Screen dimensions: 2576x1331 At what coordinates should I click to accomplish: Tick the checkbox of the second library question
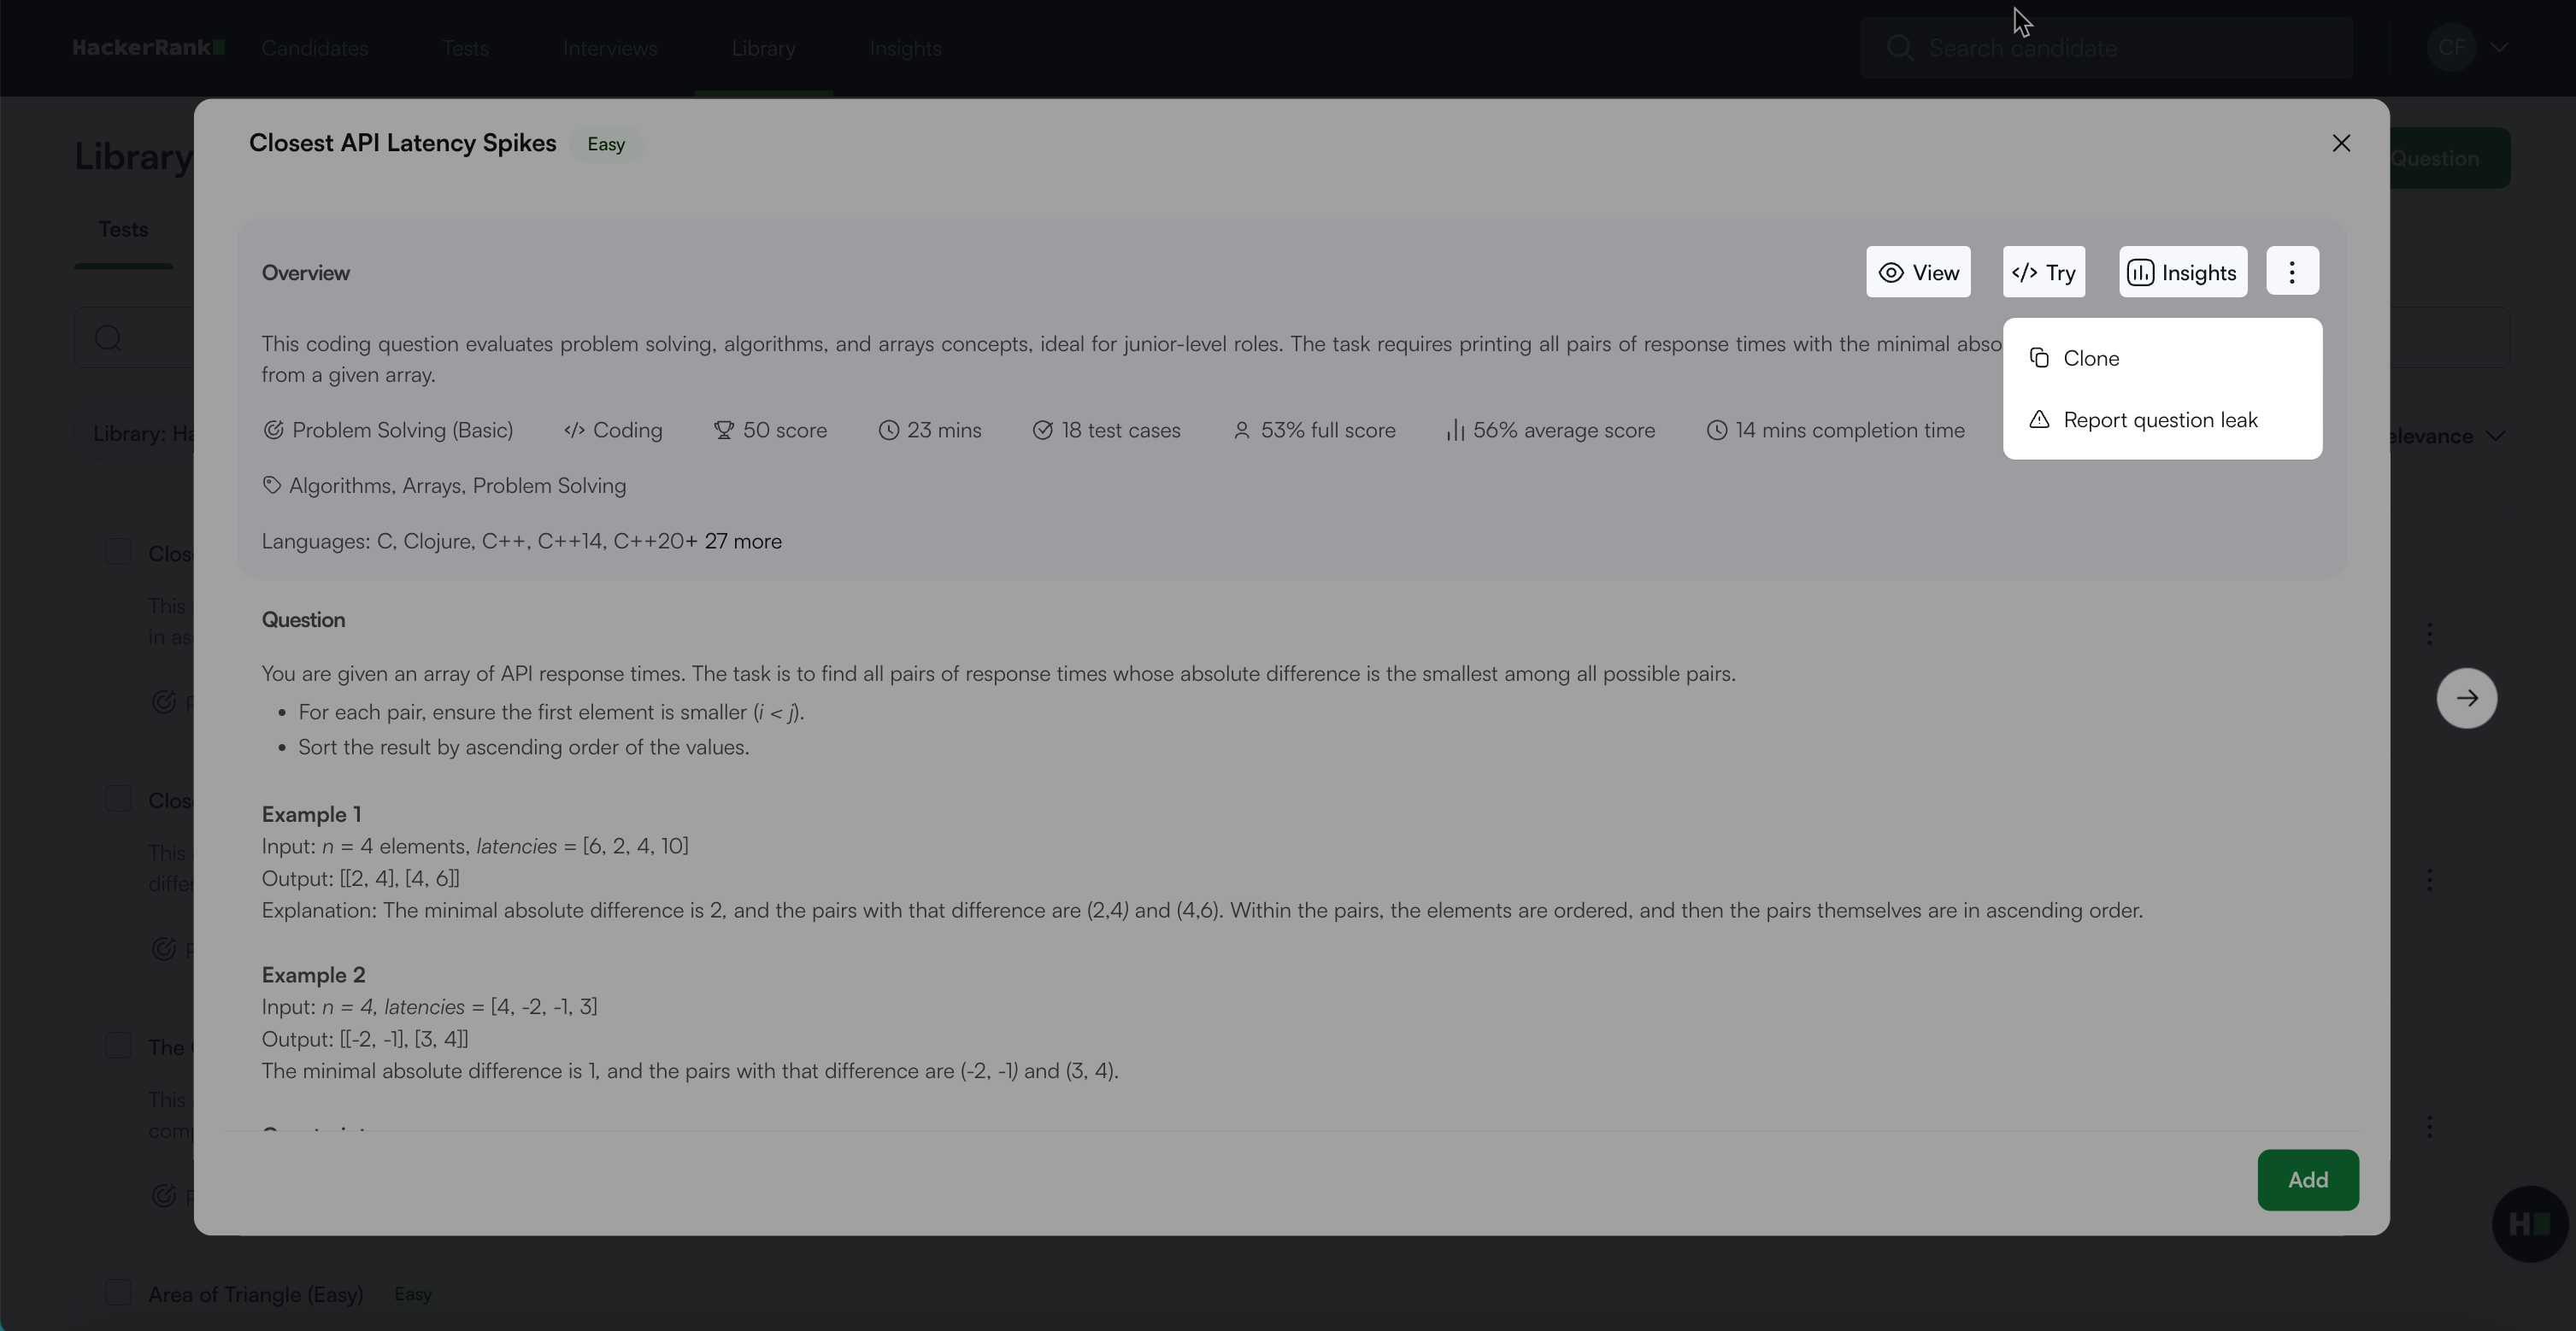(118, 800)
